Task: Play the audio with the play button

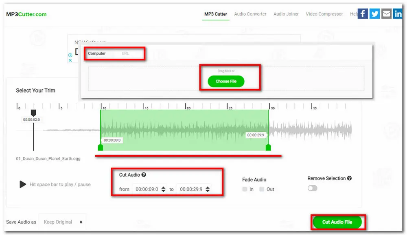Action: click(23, 184)
